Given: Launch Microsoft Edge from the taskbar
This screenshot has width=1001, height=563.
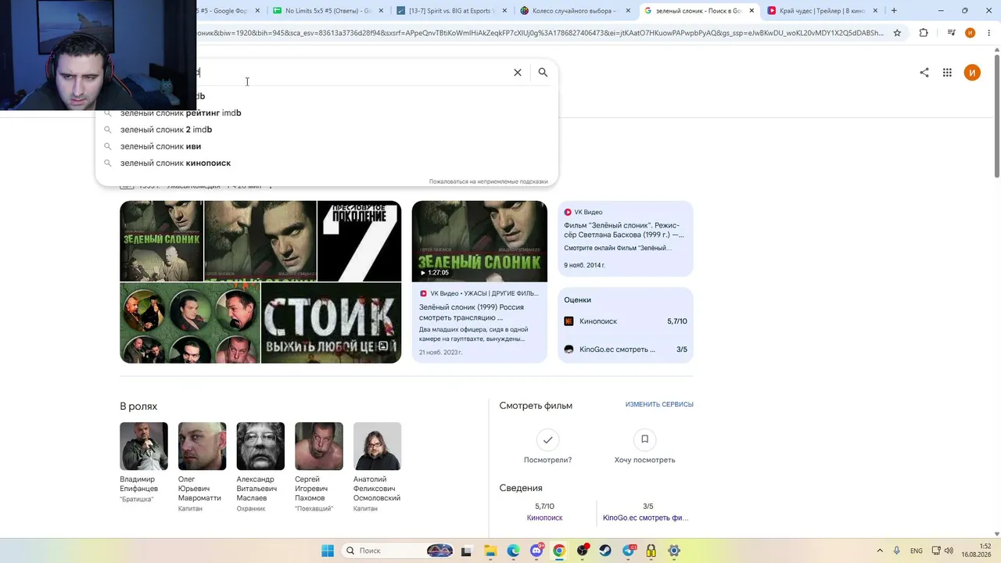Looking at the screenshot, I should [x=513, y=550].
